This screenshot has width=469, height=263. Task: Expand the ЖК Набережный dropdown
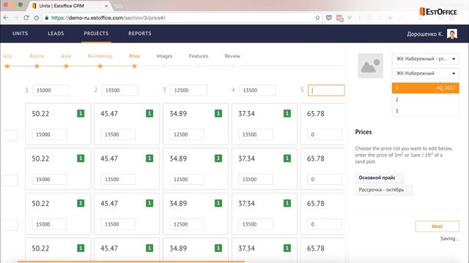(x=425, y=73)
